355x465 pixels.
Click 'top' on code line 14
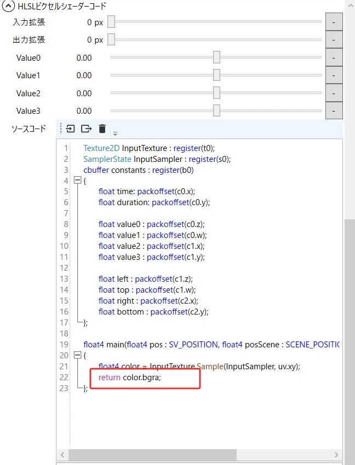point(123,290)
